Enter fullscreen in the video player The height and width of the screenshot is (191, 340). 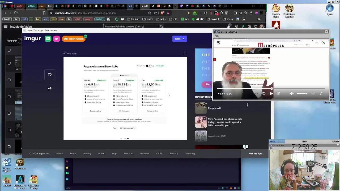pos(321,94)
